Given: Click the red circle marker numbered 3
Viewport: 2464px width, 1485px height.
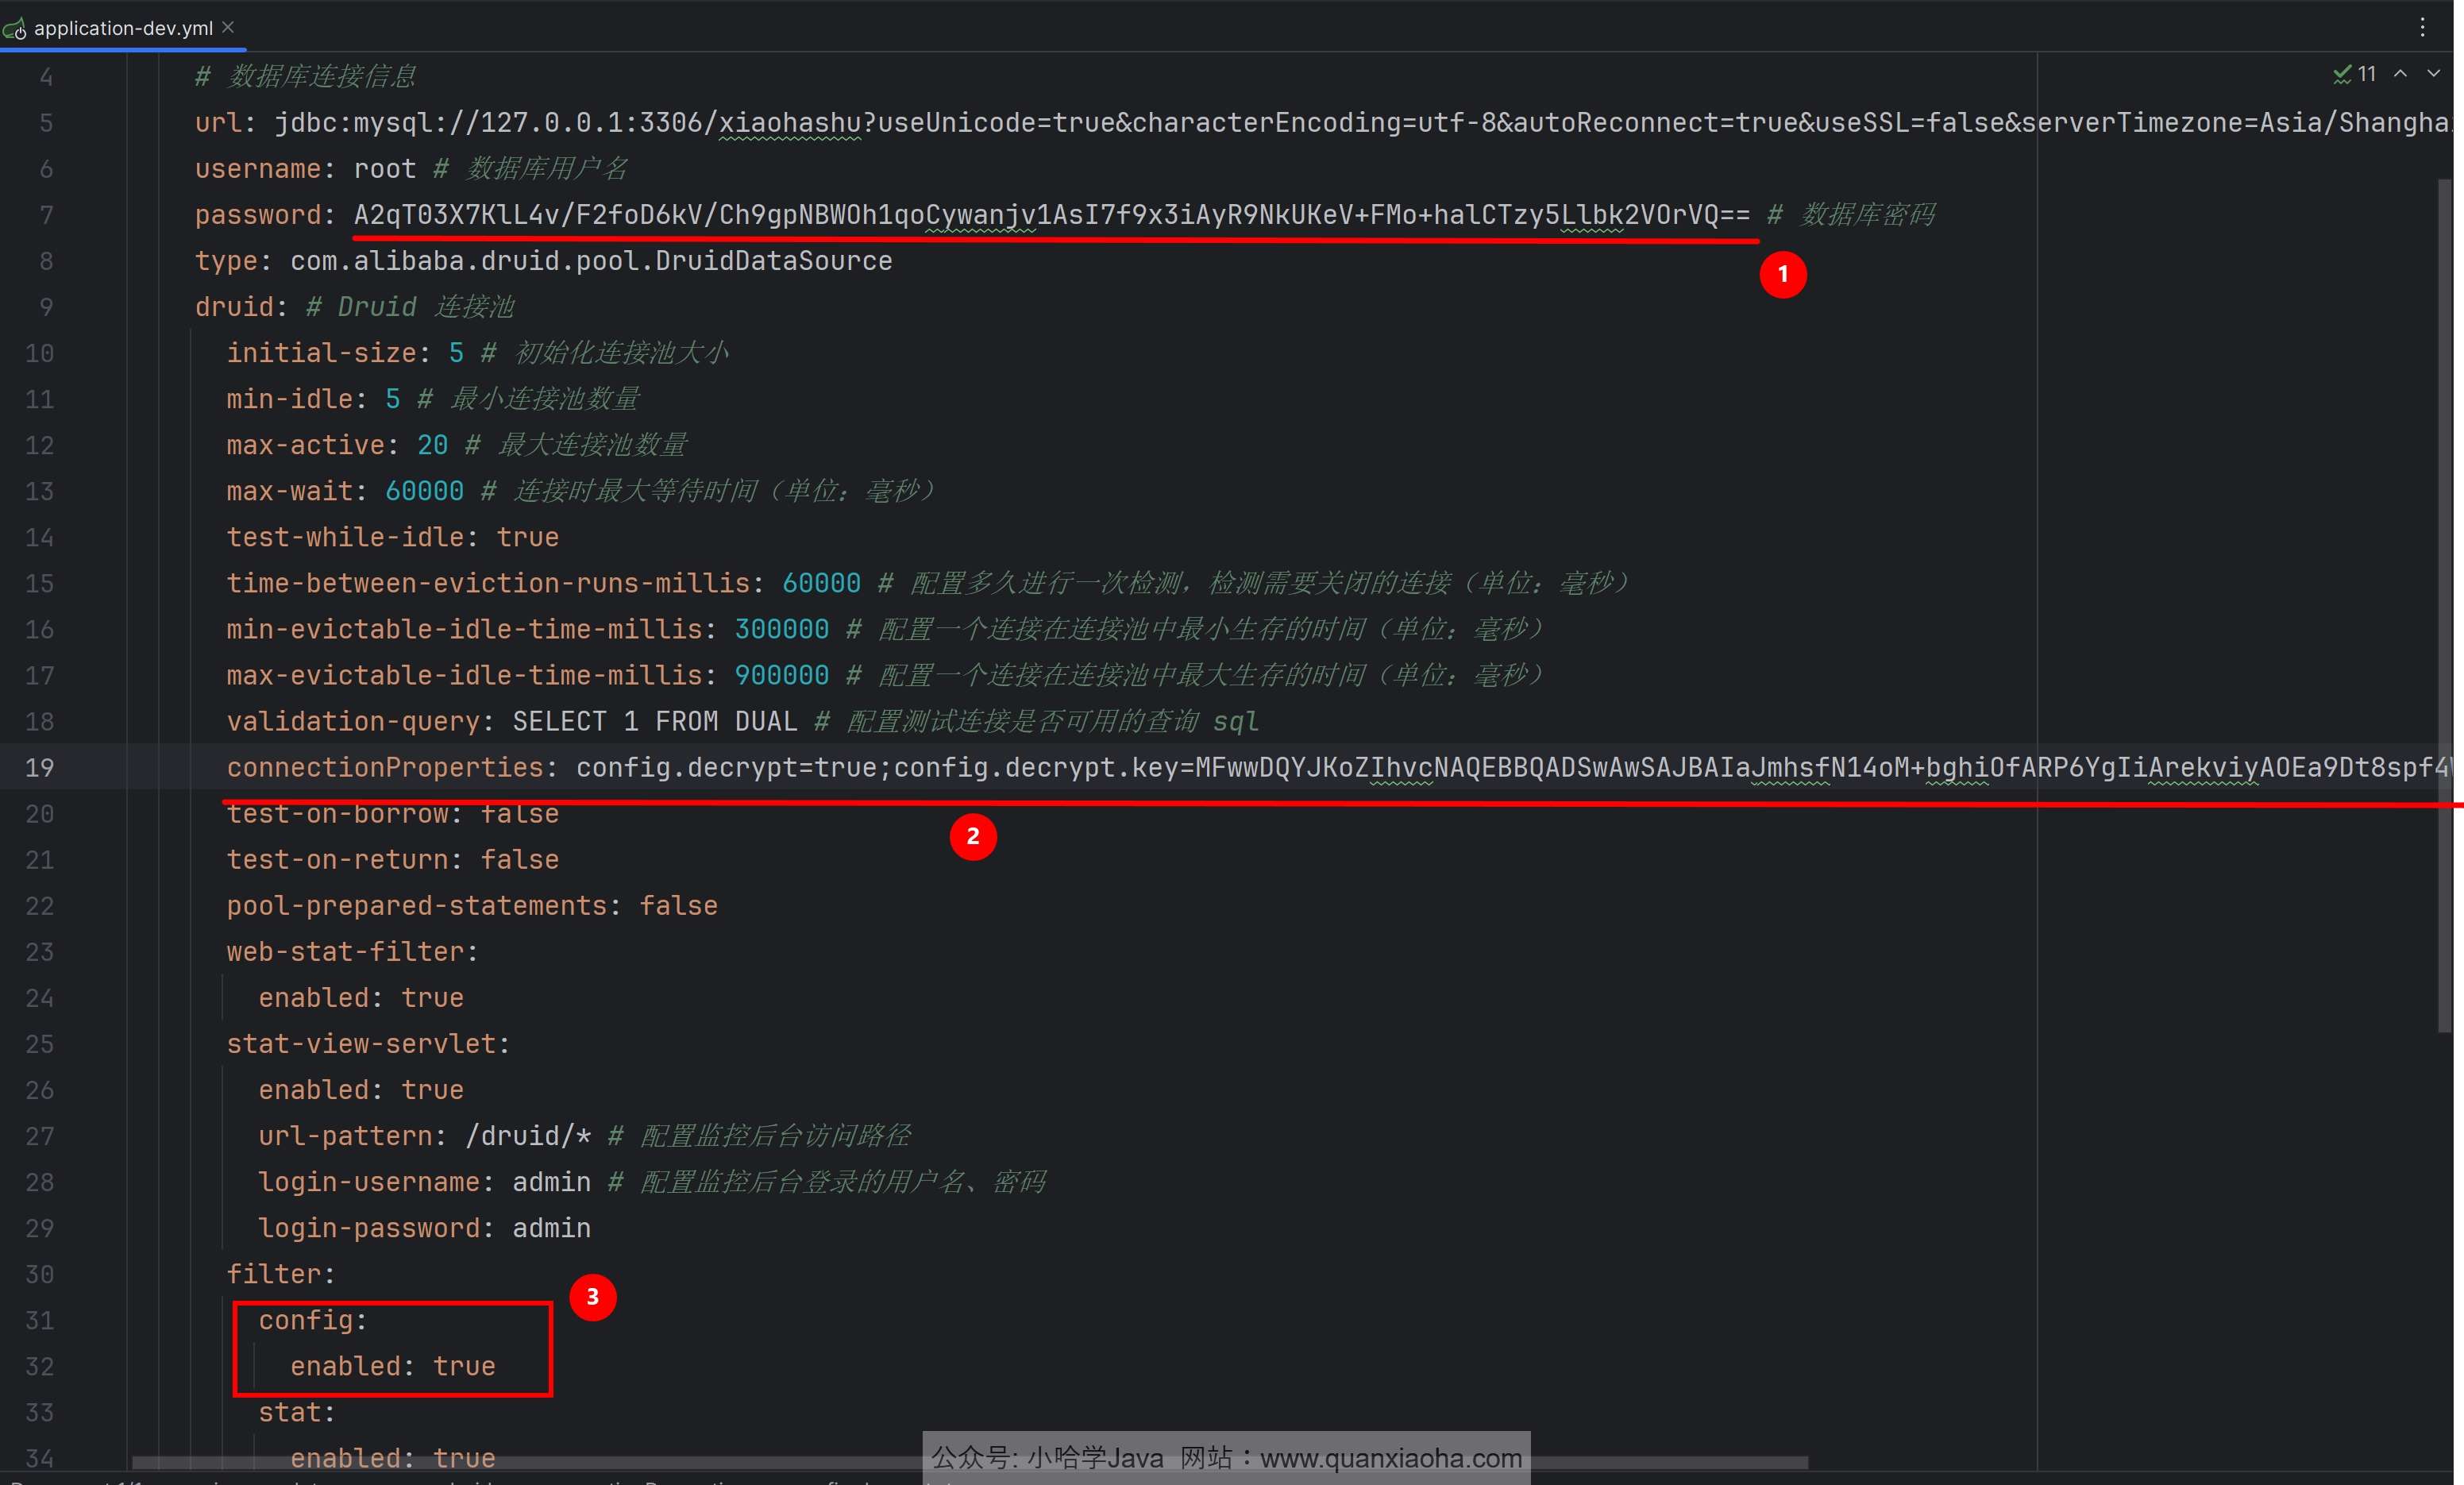Looking at the screenshot, I should tap(592, 1297).
